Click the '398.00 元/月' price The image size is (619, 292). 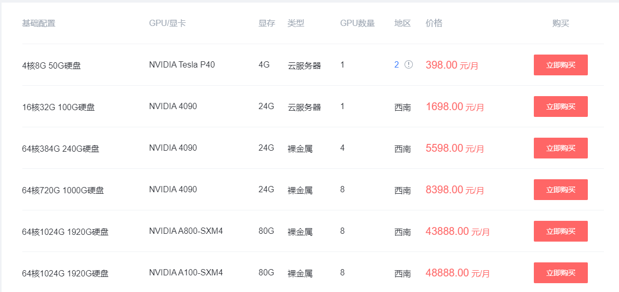(452, 65)
